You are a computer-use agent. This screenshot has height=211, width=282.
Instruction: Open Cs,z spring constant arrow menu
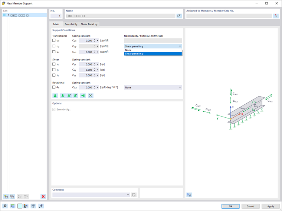pos(97,76)
